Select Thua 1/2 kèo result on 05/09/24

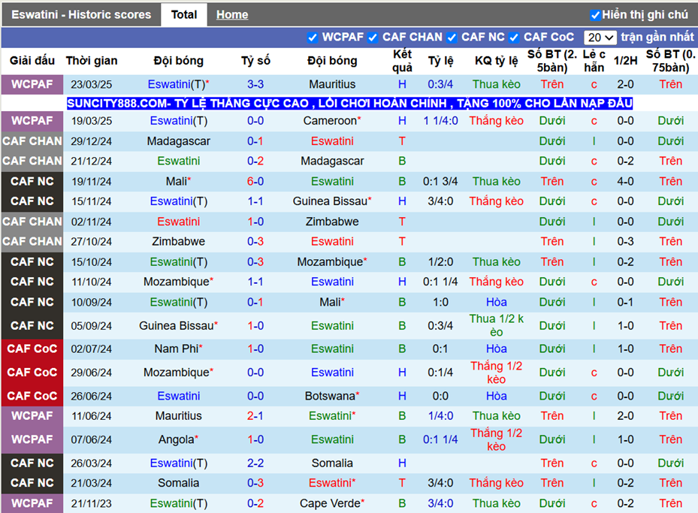(x=497, y=326)
